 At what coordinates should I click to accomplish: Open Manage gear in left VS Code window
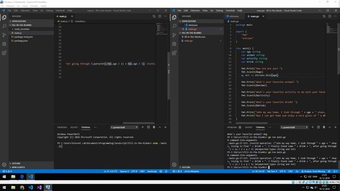pyautogui.click(x=4, y=164)
